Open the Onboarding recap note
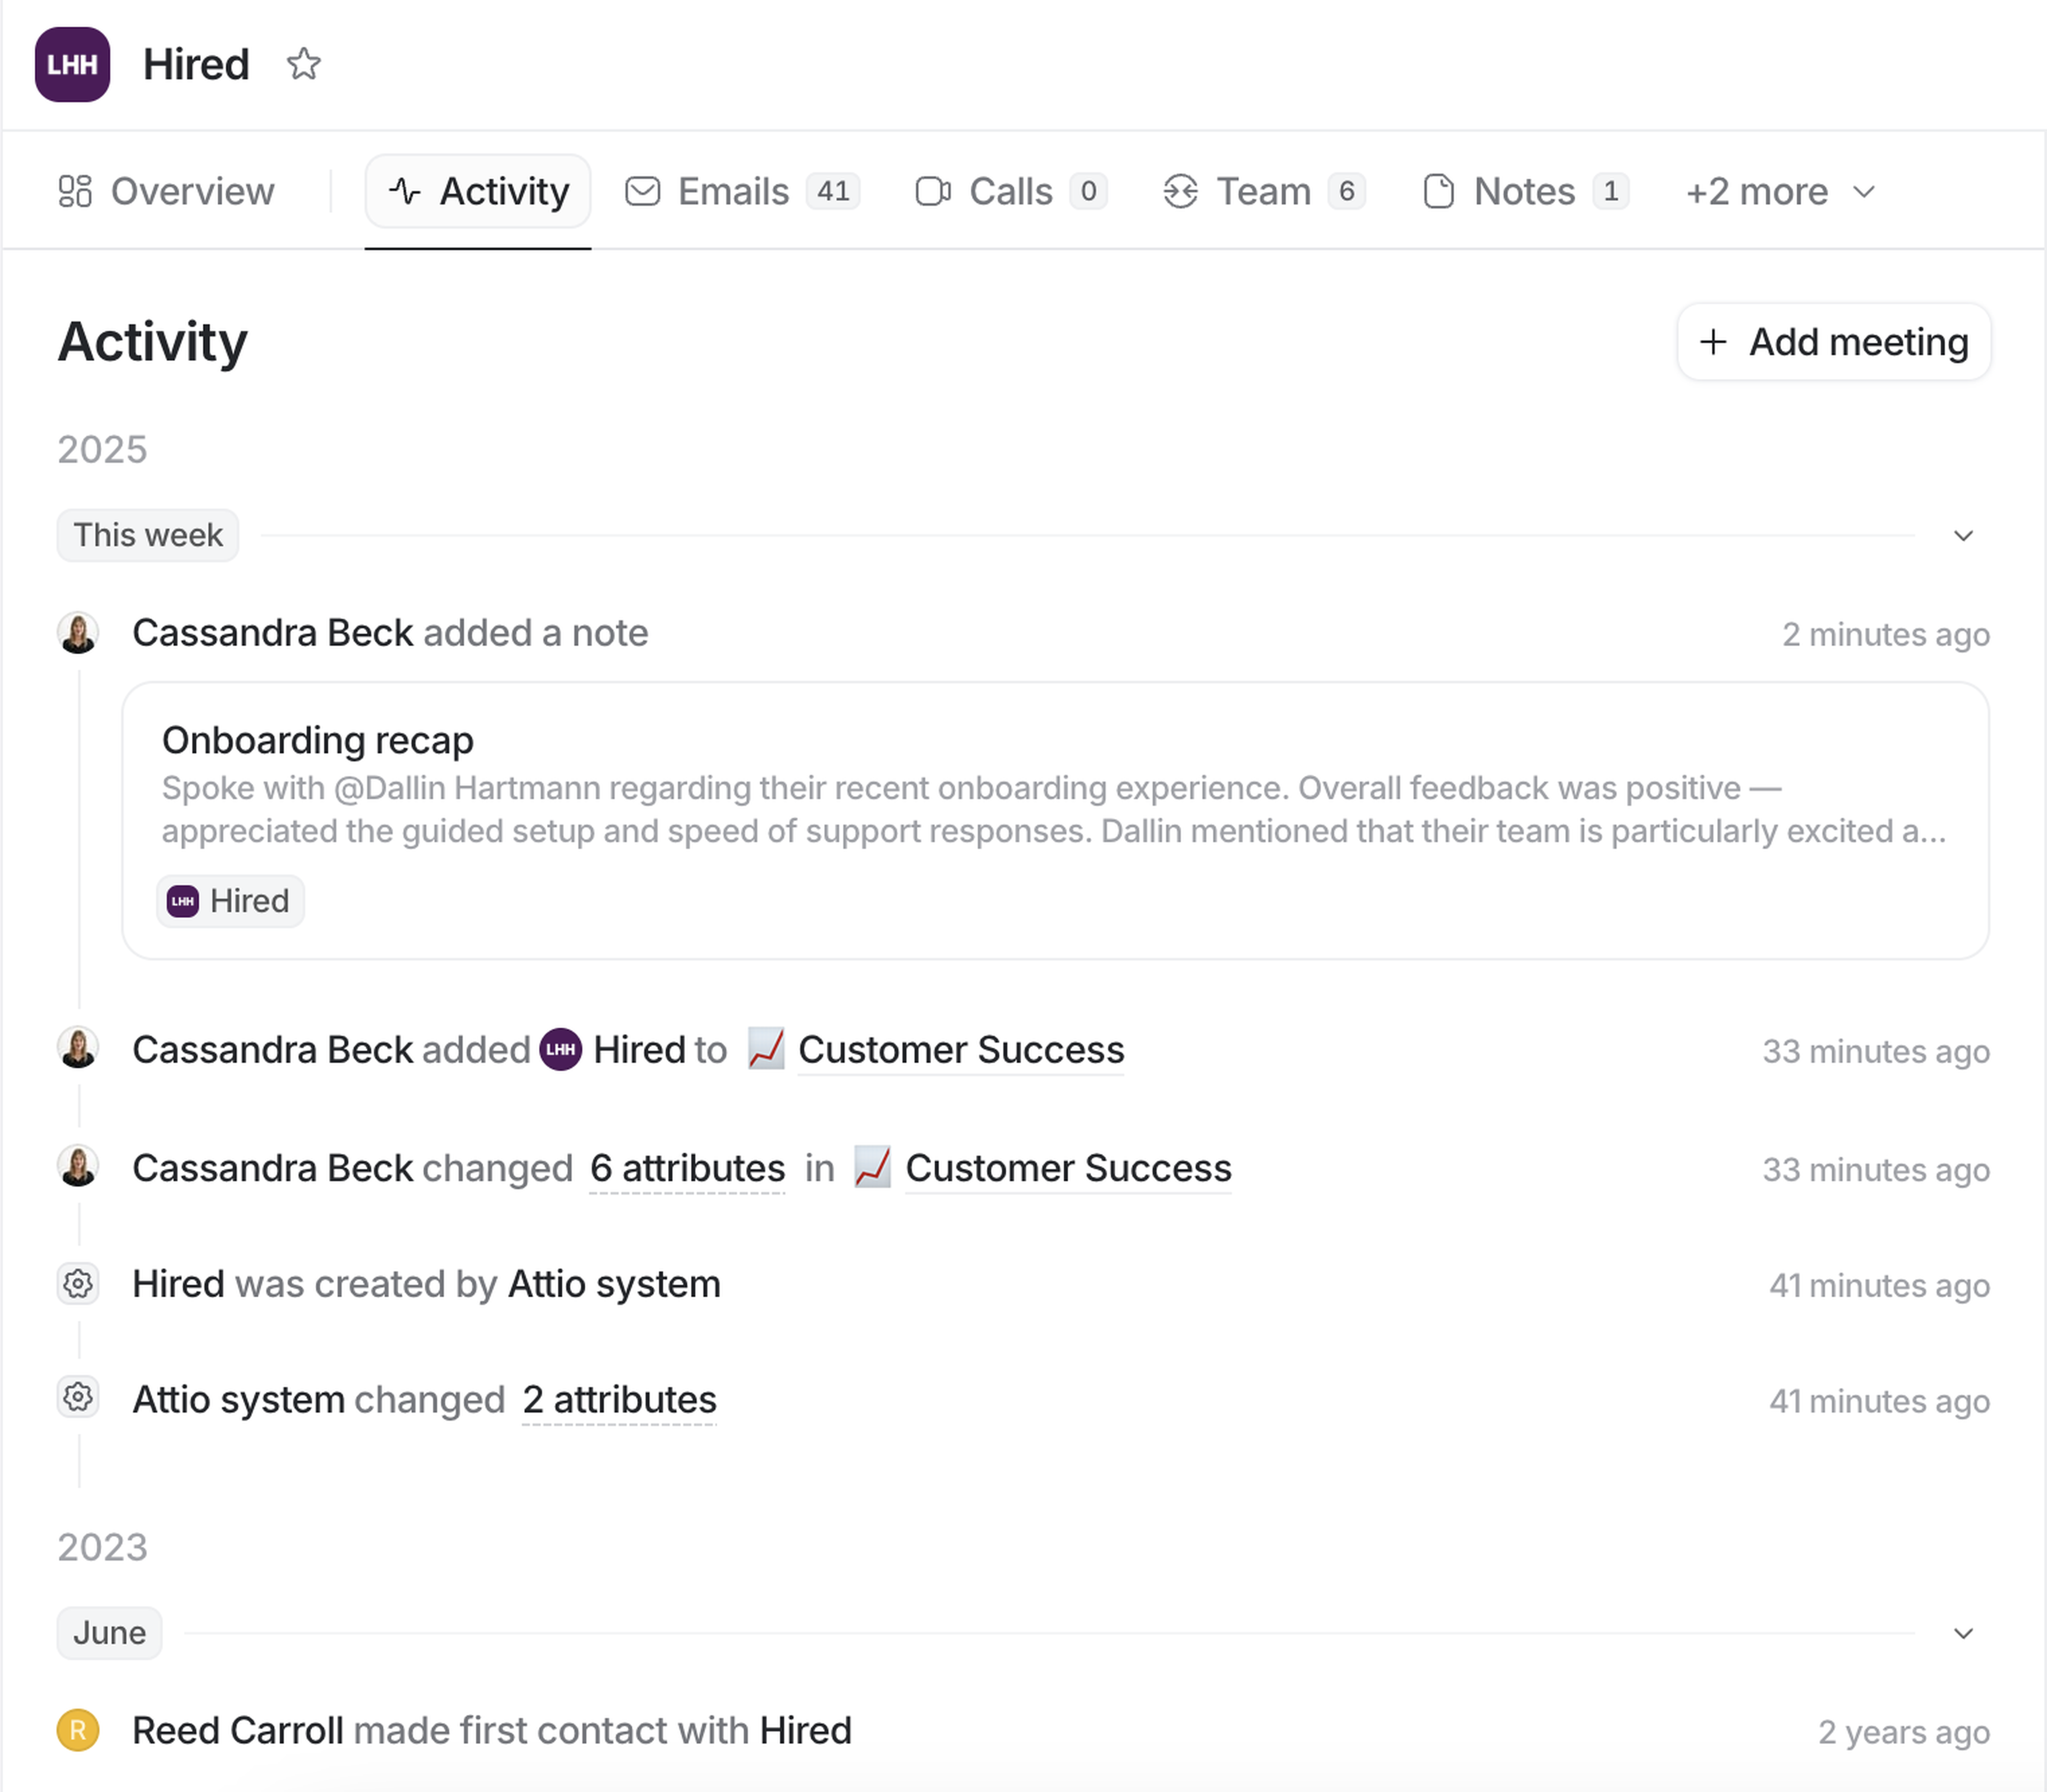The height and width of the screenshot is (1792, 2047). tap(318, 740)
